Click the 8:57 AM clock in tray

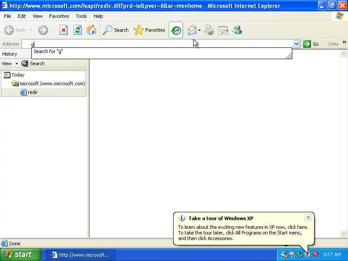pos(332,254)
